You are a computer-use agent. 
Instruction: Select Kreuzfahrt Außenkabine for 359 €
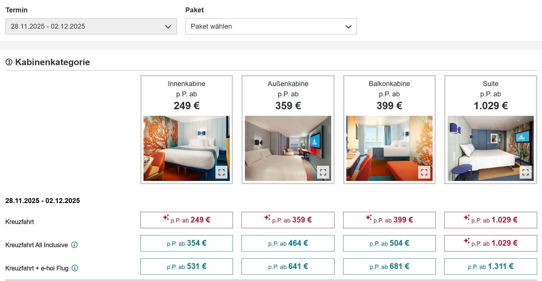pyautogui.click(x=288, y=220)
